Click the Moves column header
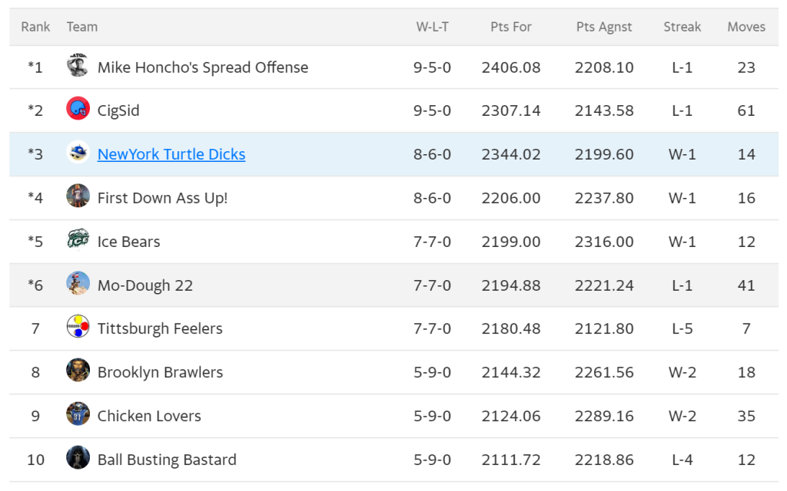 pos(746,27)
